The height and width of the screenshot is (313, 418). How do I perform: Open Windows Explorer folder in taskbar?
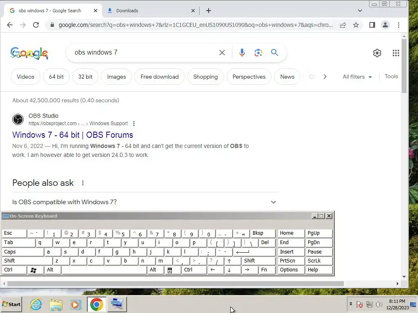coord(56,304)
